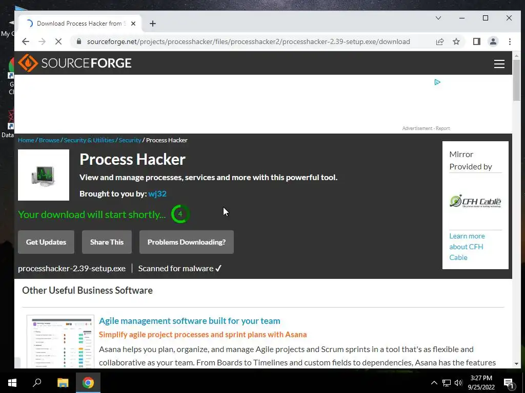Click the scrollbar down arrow

tap(516, 364)
